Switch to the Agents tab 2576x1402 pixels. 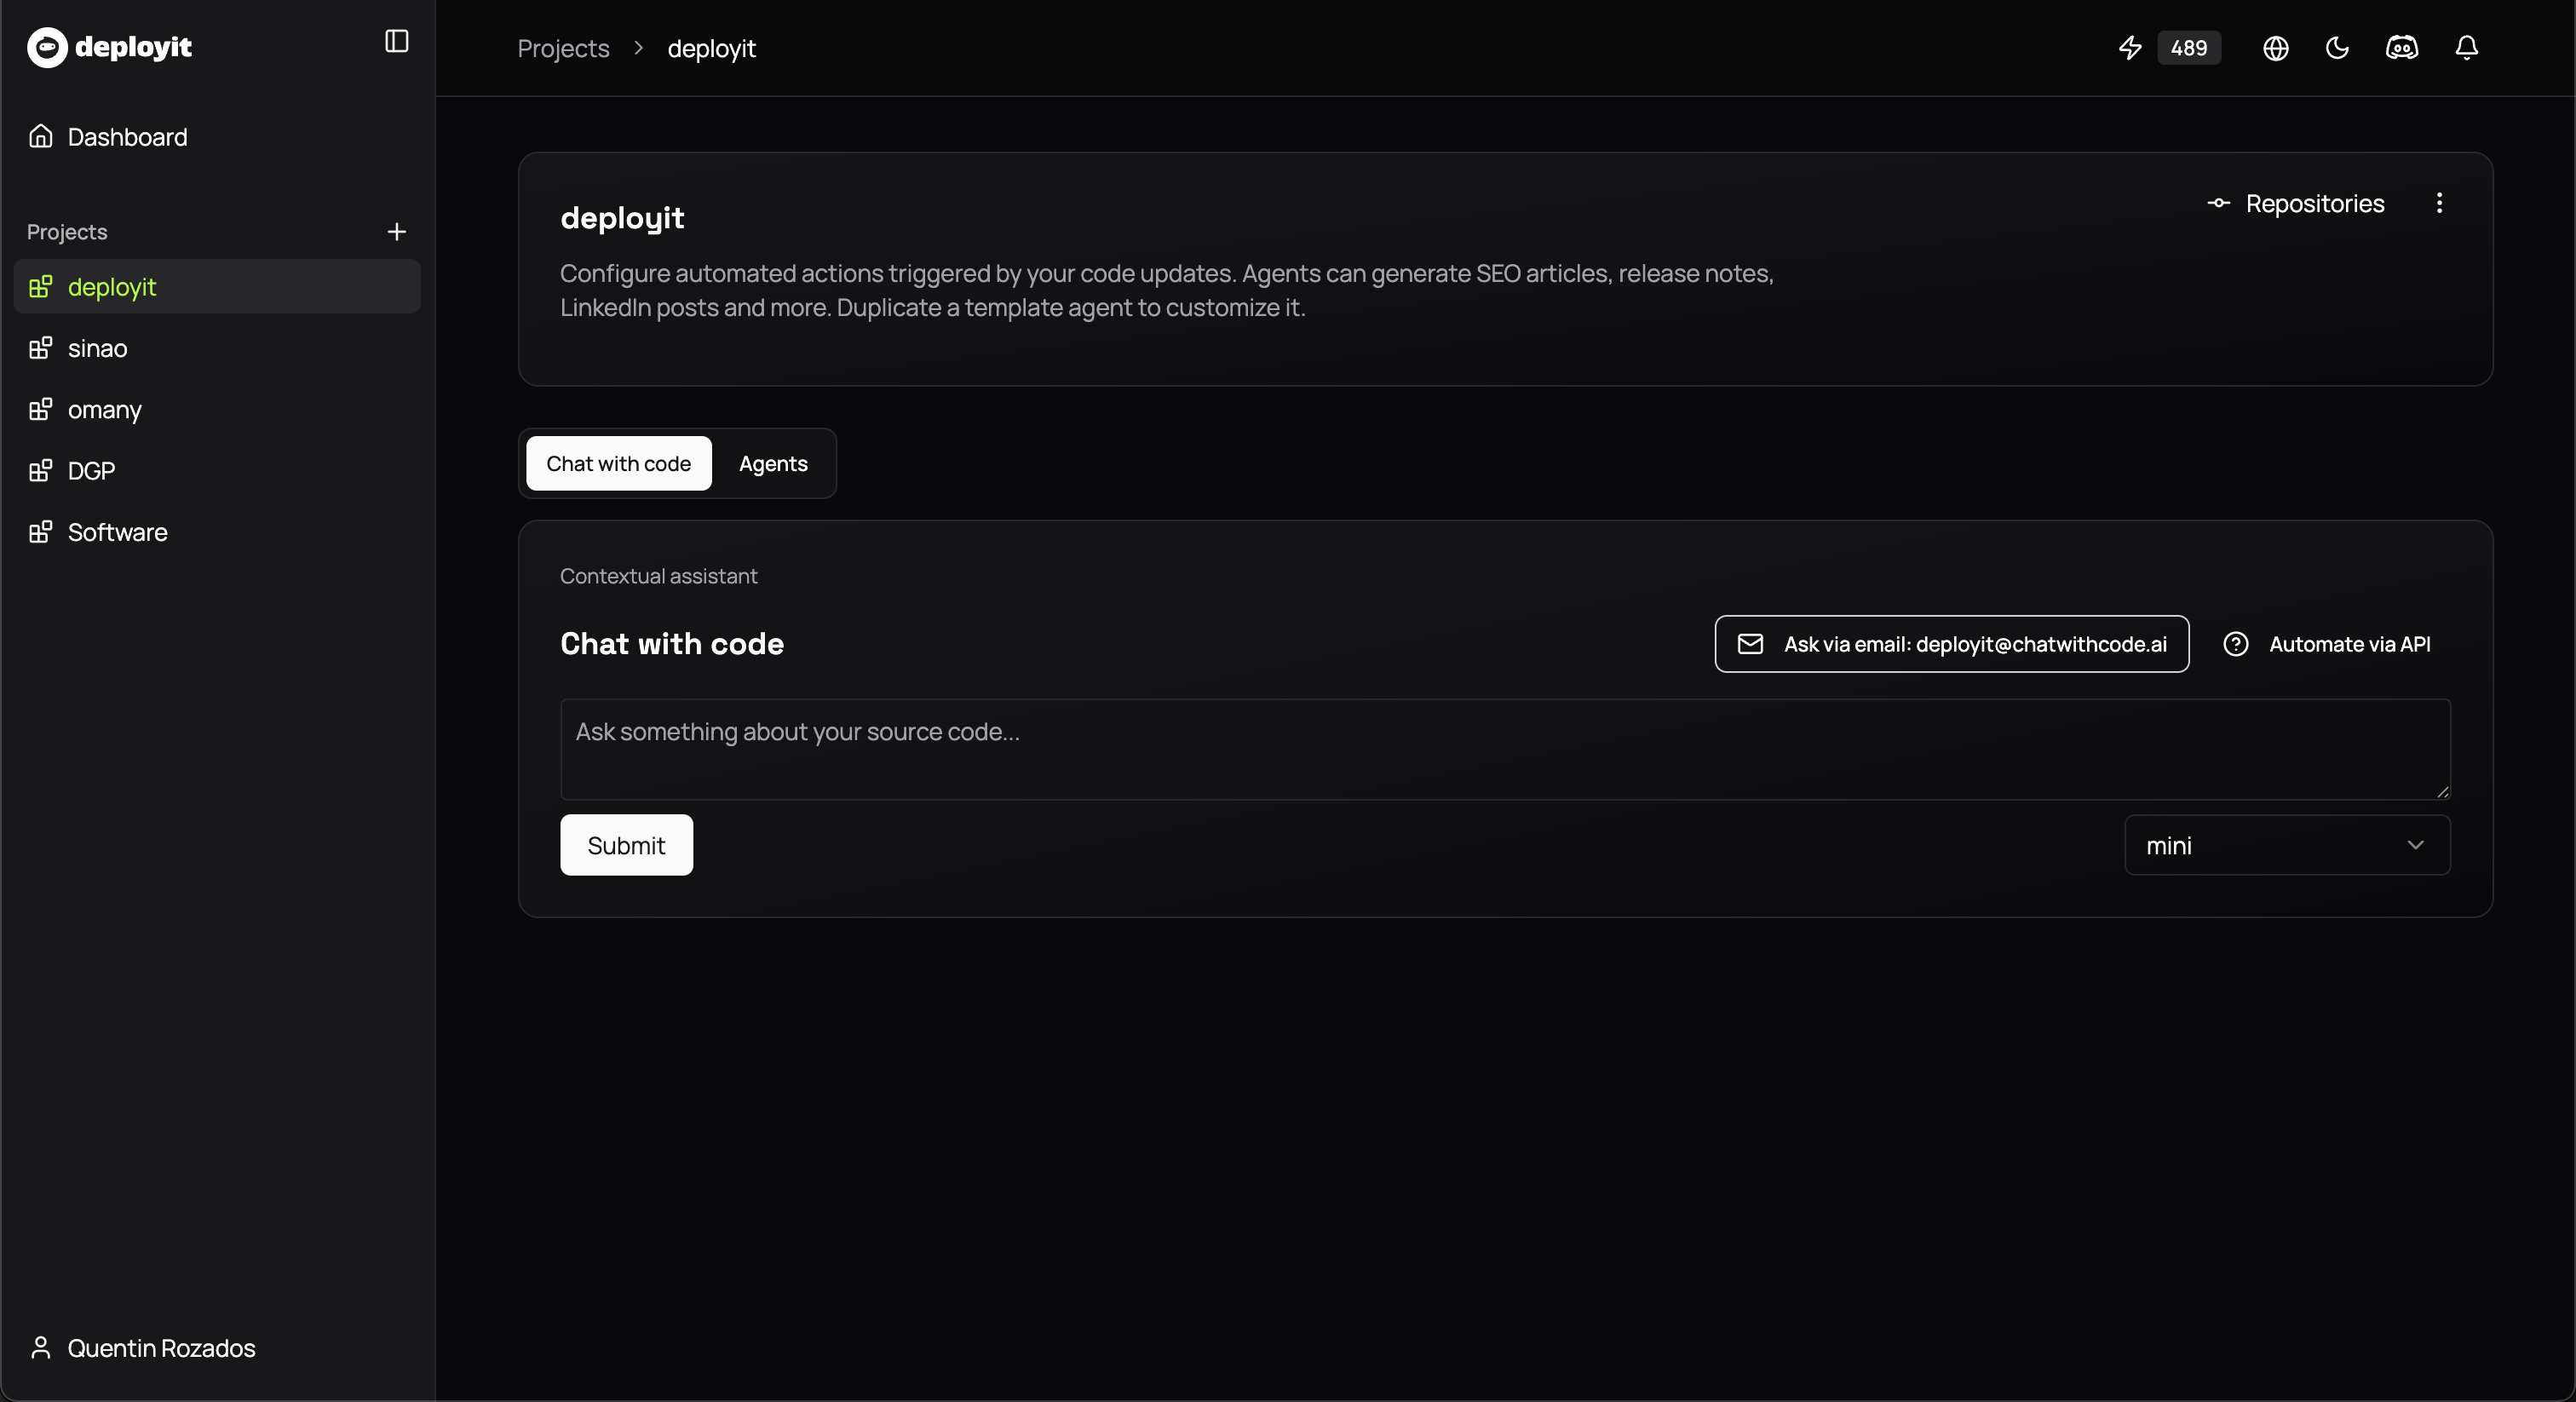pyautogui.click(x=773, y=464)
